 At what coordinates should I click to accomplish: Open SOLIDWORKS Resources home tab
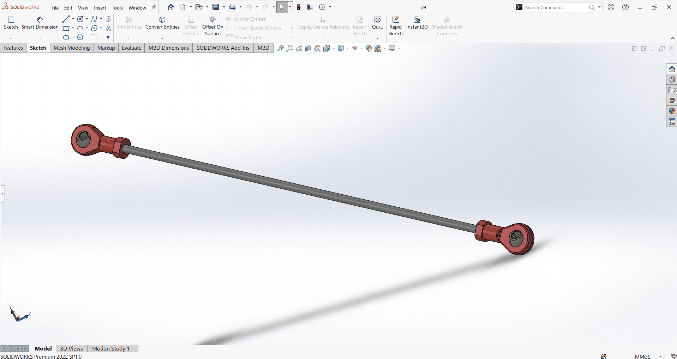point(672,69)
